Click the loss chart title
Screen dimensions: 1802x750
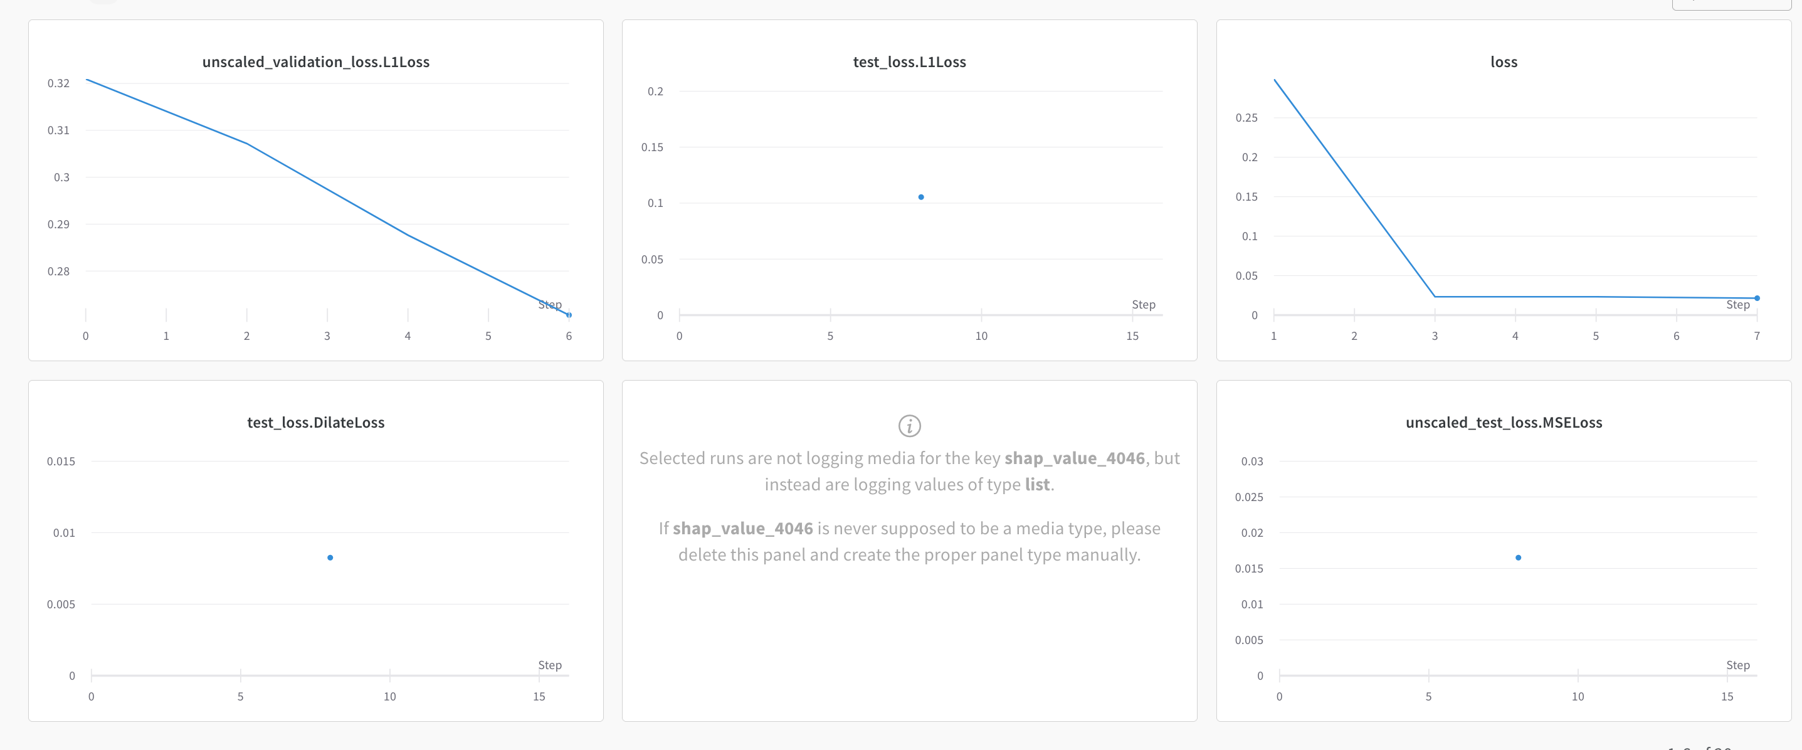tap(1504, 61)
